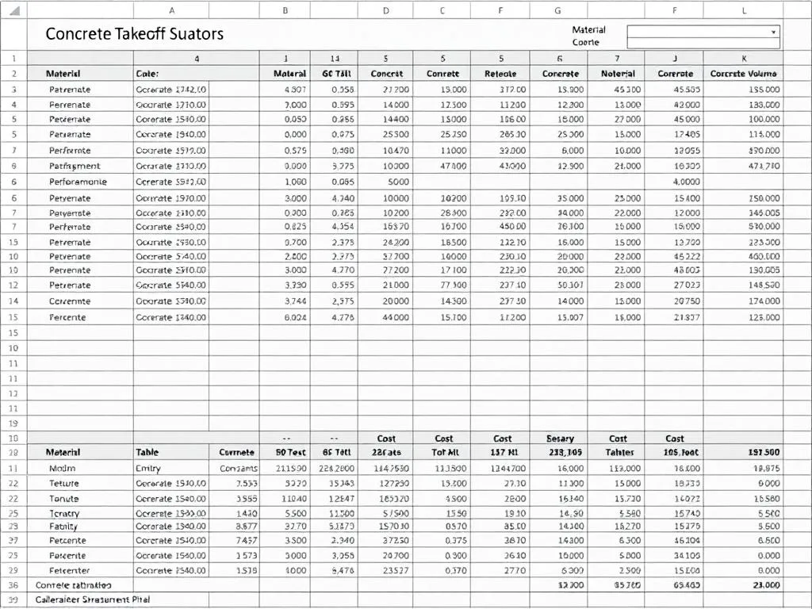
Task: Click the Cost header above Tot Ml
Action: tap(442, 438)
